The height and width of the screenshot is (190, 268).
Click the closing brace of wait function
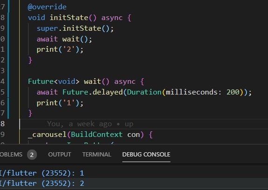coord(30,113)
